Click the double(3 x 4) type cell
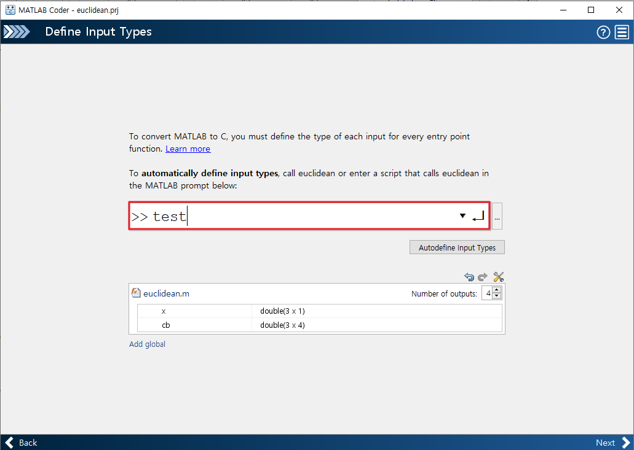The height and width of the screenshot is (450, 634). [x=377, y=325]
